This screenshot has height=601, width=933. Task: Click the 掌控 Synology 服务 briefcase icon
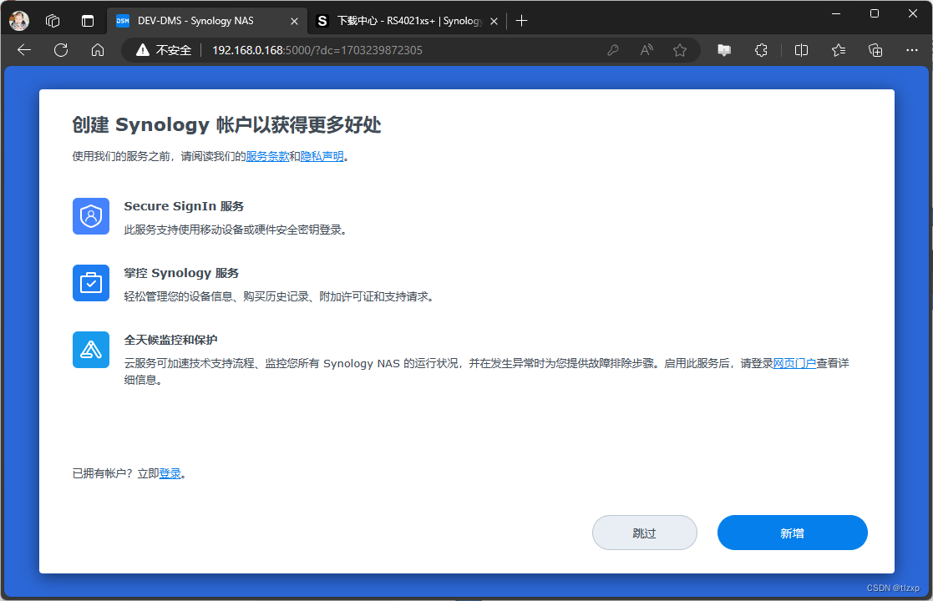point(91,283)
